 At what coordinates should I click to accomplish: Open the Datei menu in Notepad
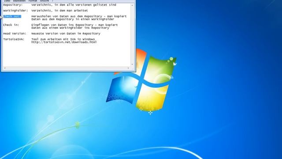tap(7, 1)
